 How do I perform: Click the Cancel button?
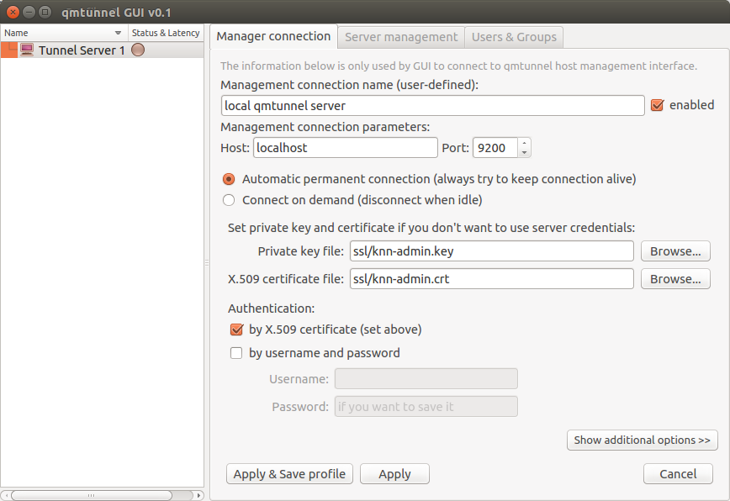(x=678, y=474)
